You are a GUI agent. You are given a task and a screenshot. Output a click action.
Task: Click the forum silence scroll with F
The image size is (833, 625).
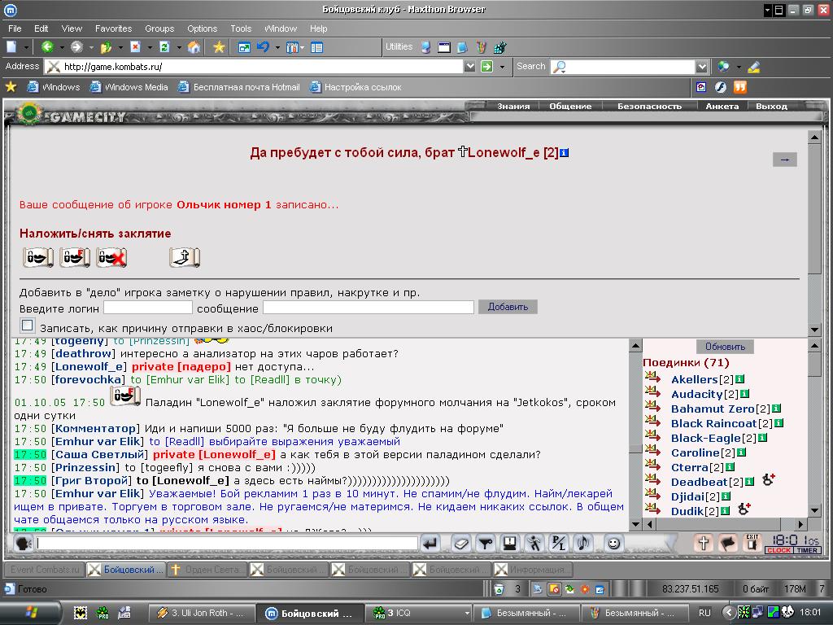(74, 258)
